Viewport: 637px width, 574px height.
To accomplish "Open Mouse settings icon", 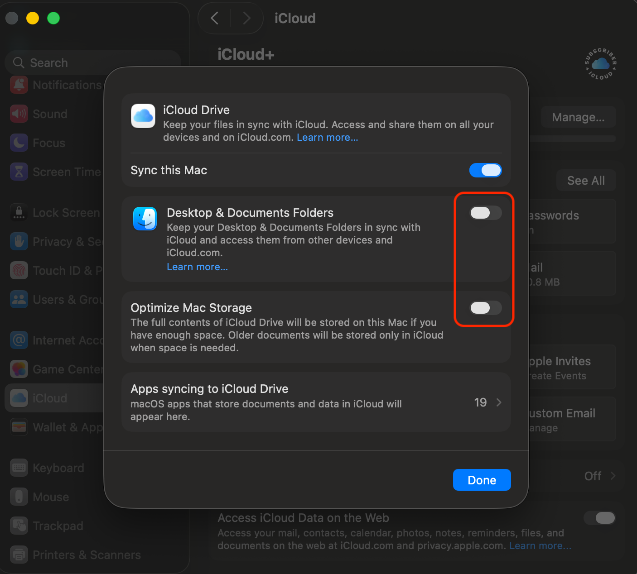I will [19, 497].
